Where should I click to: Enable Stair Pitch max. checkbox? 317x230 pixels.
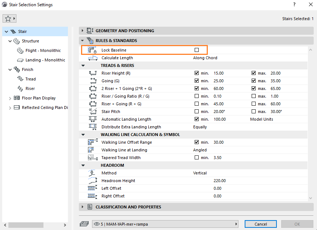254,112
